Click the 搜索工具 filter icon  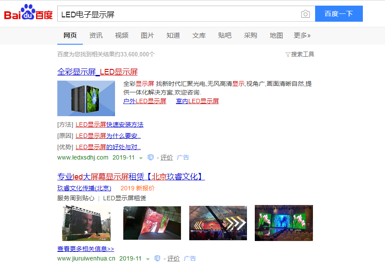pos(288,55)
